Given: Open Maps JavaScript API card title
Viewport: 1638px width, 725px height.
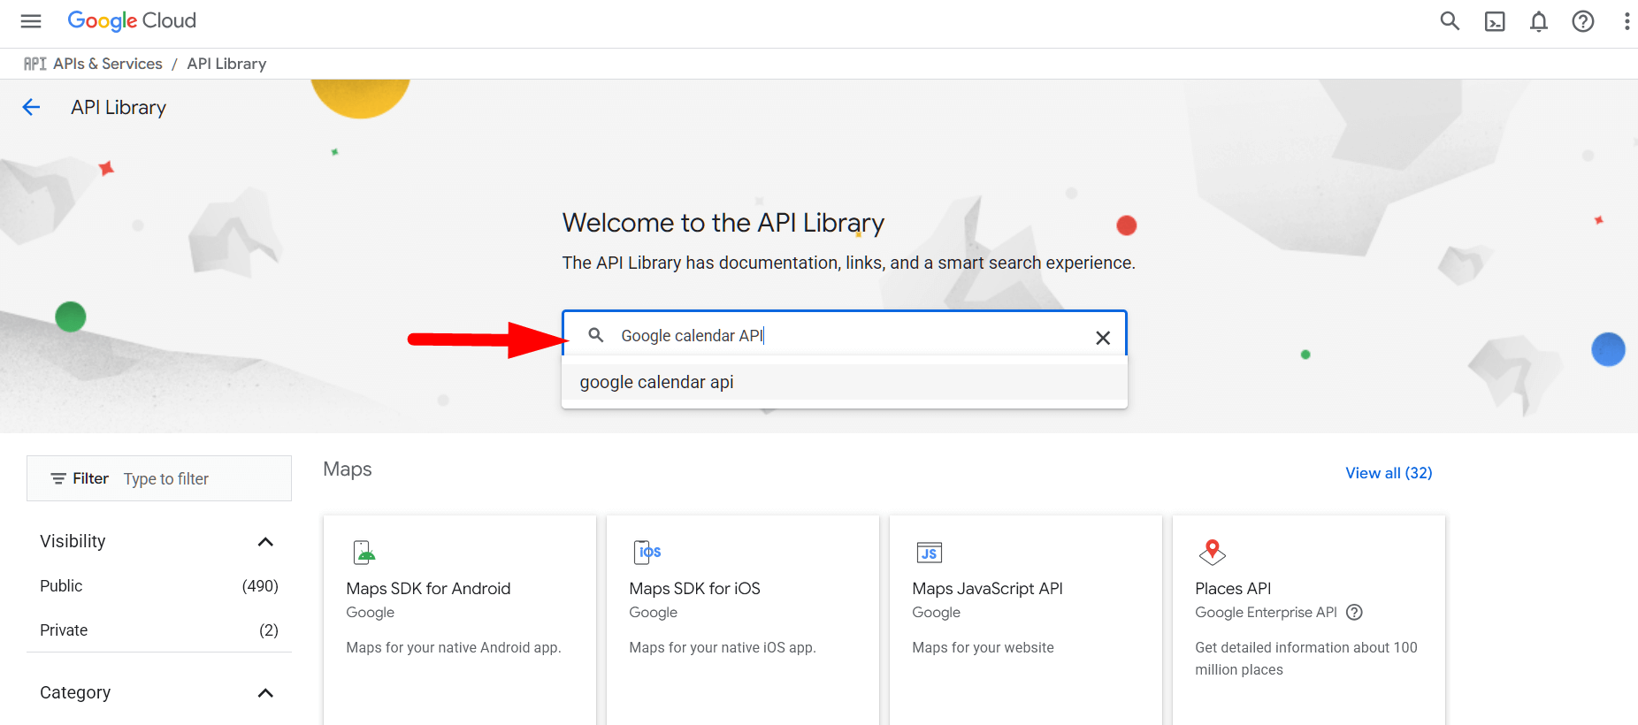Looking at the screenshot, I should (987, 589).
